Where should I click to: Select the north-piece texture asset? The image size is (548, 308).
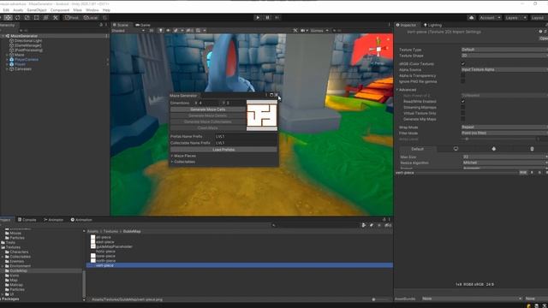click(105, 260)
